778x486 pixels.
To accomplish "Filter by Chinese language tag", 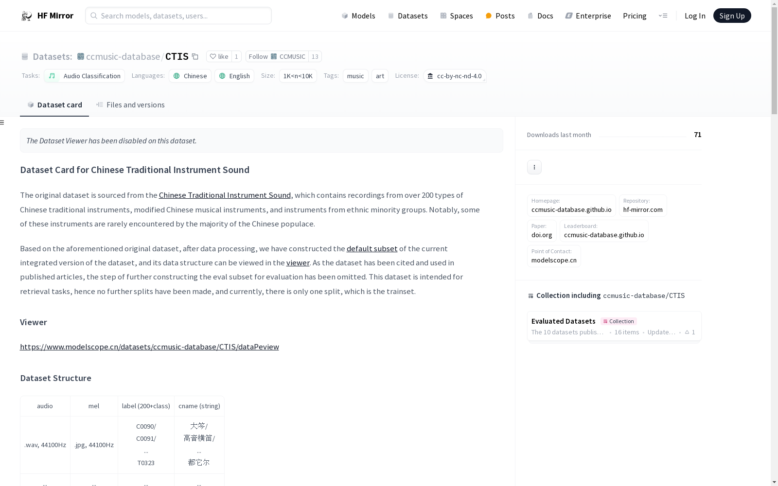I will pos(190,76).
